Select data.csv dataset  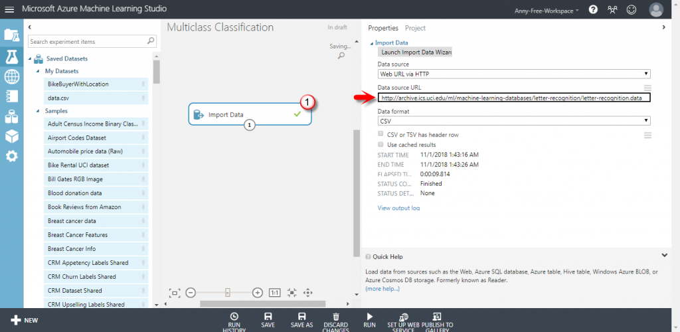[96, 98]
